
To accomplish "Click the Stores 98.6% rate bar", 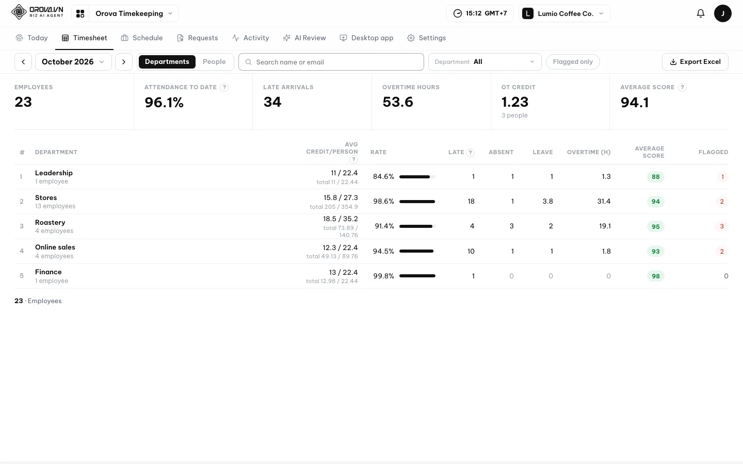I will point(417,202).
